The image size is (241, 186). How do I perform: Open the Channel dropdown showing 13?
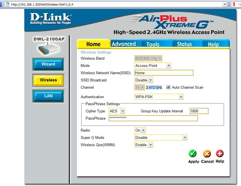(x=139, y=87)
